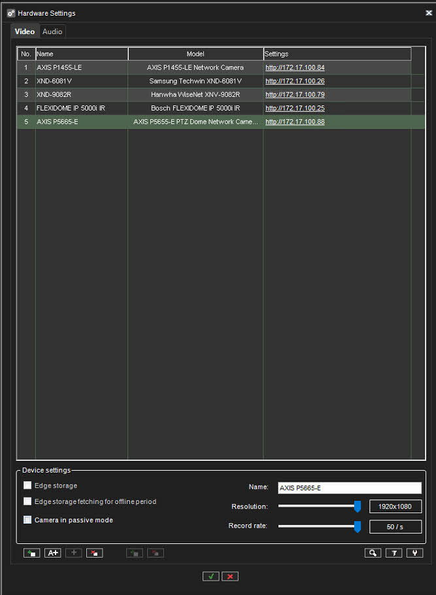Sort by the Model column header

tap(195, 54)
